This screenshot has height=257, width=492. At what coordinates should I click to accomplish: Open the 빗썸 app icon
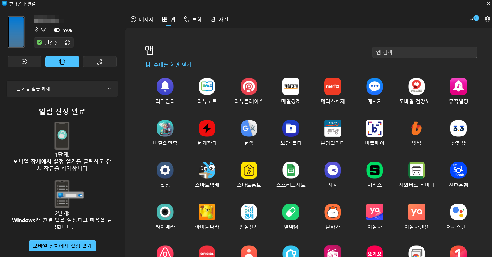[x=417, y=128]
